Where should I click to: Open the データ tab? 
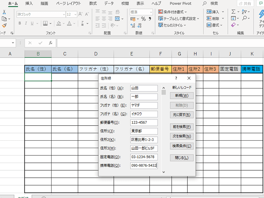click(109, 3)
